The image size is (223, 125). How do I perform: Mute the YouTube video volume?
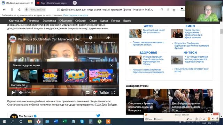click(21, 93)
